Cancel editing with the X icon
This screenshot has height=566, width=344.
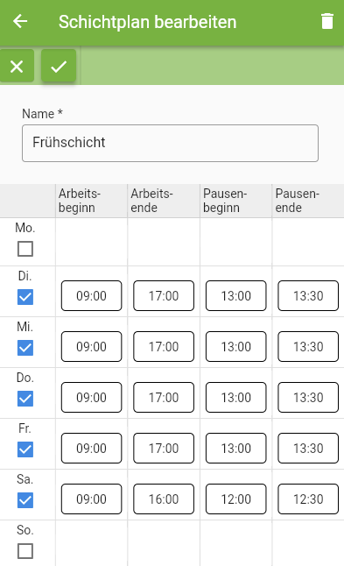click(17, 66)
